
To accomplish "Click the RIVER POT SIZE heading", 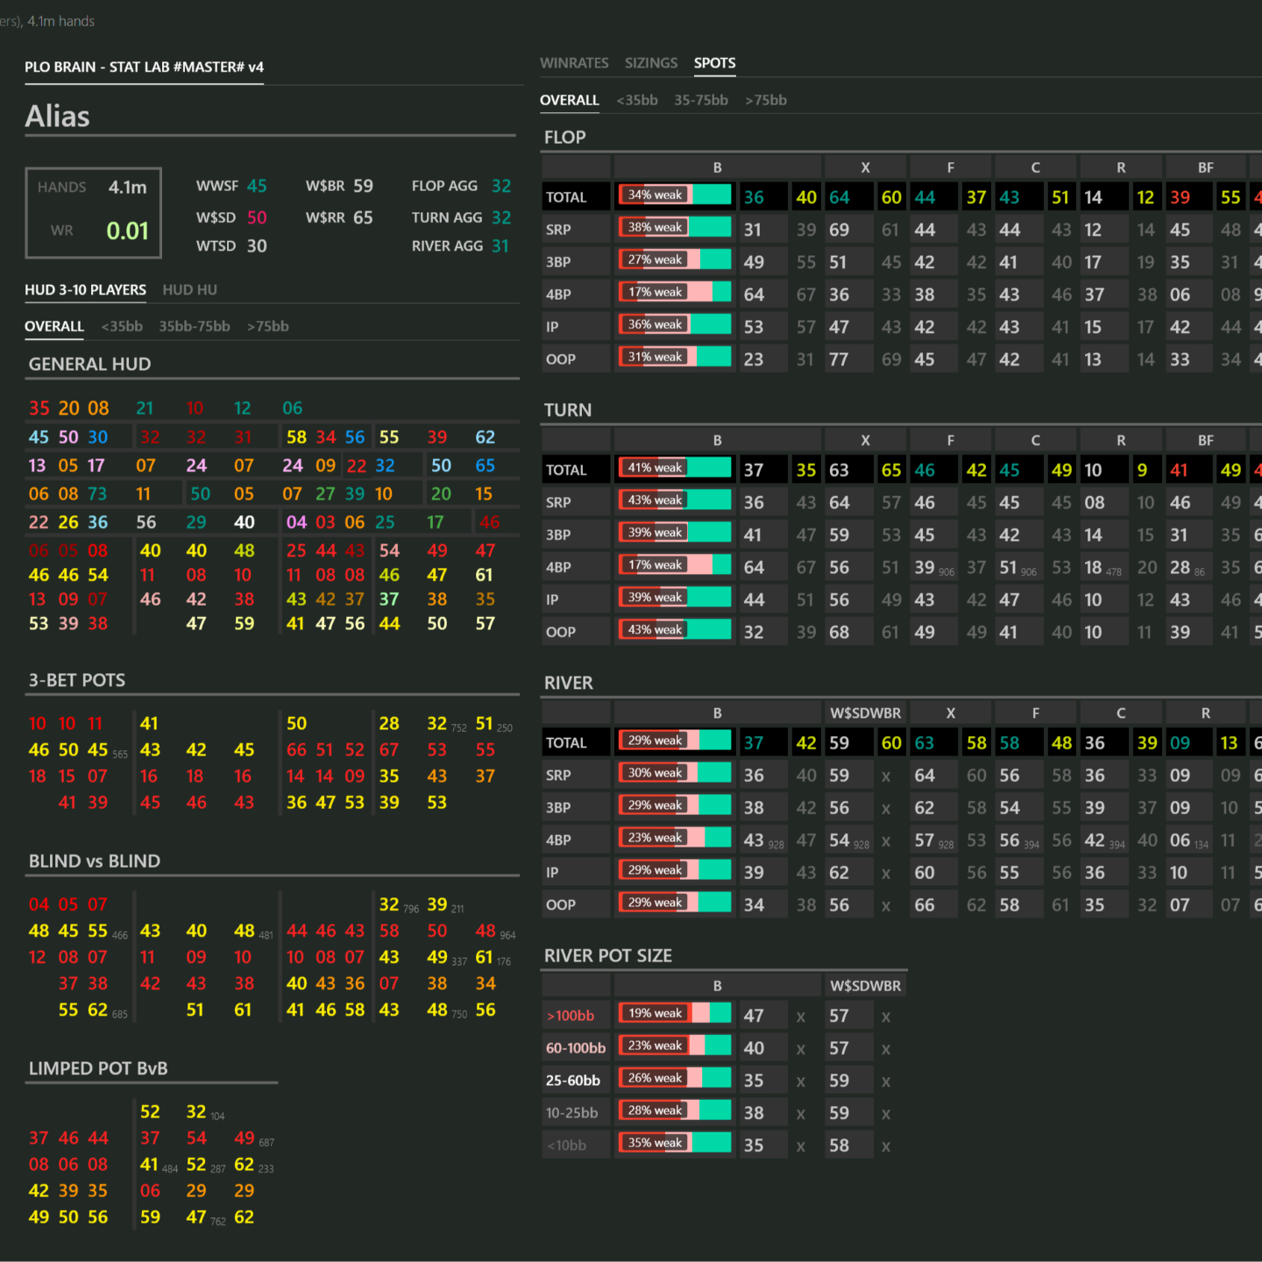I will tap(608, 956).
